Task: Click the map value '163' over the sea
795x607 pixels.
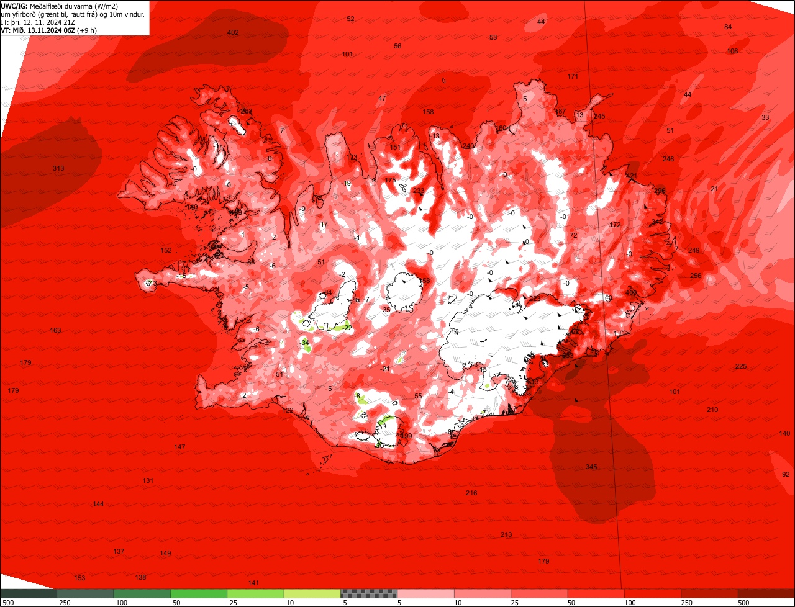Action: 55,331
